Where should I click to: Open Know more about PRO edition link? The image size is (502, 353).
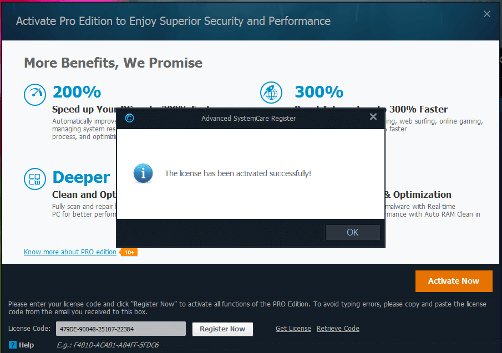click(70, 252)
